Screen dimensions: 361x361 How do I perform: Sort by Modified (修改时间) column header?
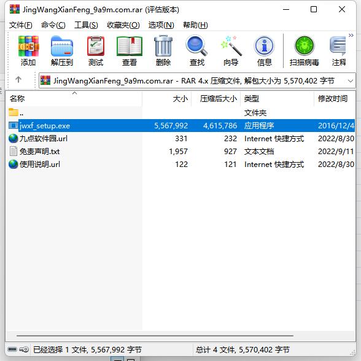[335, 99]
